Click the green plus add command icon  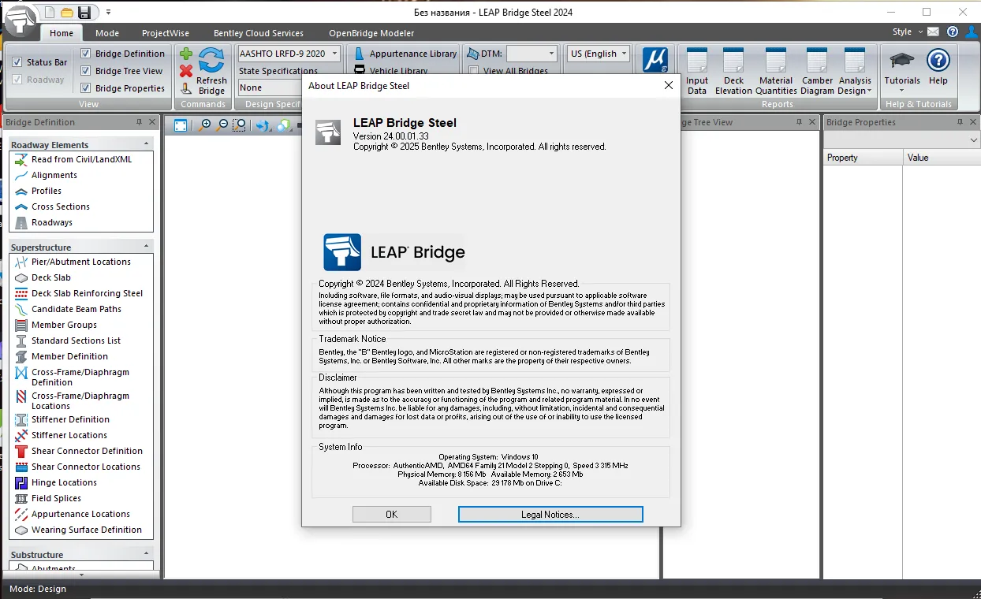(186, 54)
